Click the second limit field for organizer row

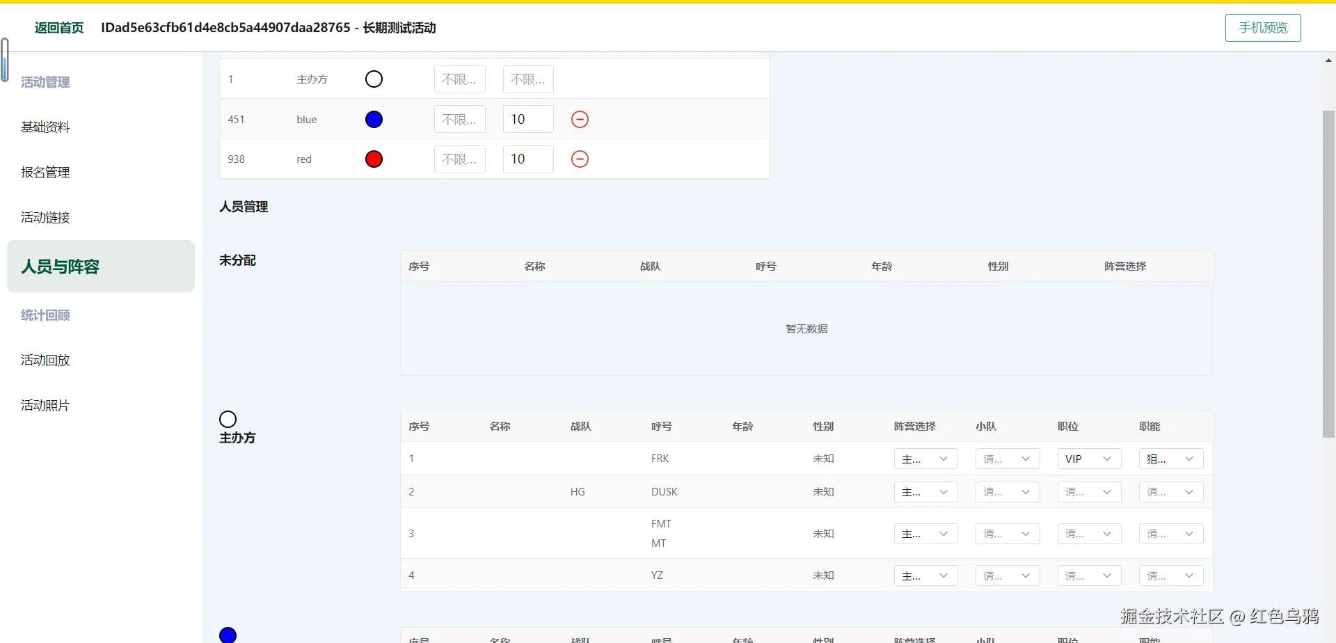pos(528,79)
